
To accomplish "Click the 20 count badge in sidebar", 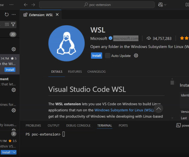I will pyautogui.click(x=13, y=34).
